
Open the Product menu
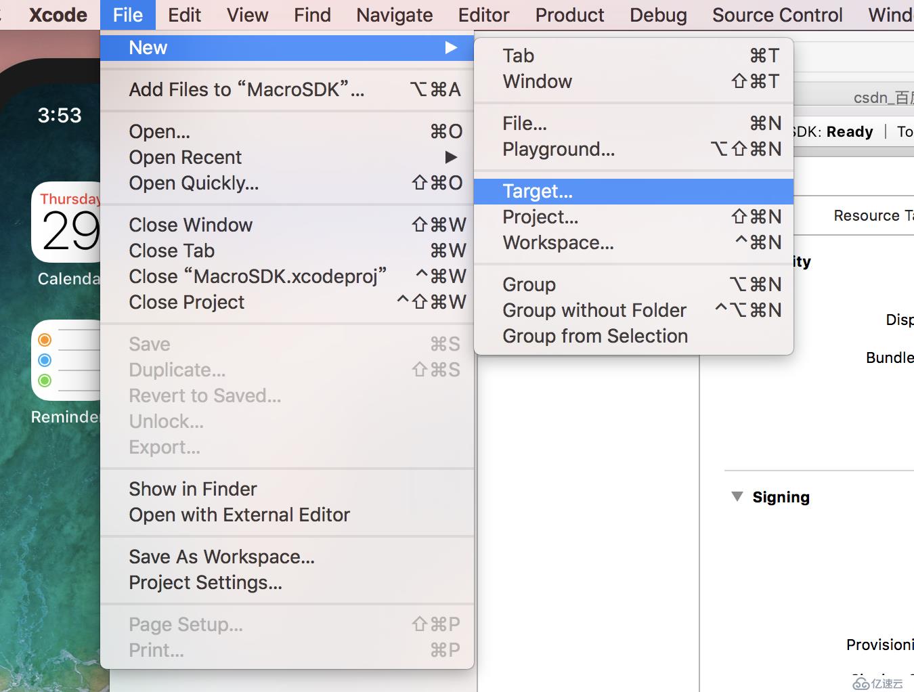569,15
